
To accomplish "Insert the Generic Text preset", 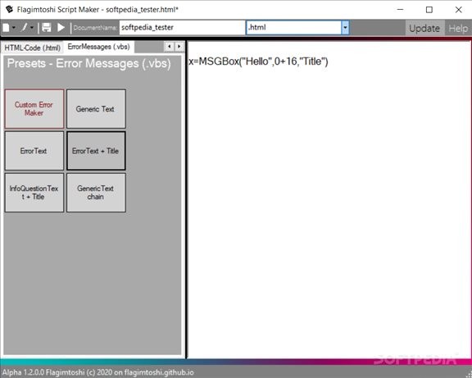I will pyautogui.click(x=96, y=109).
